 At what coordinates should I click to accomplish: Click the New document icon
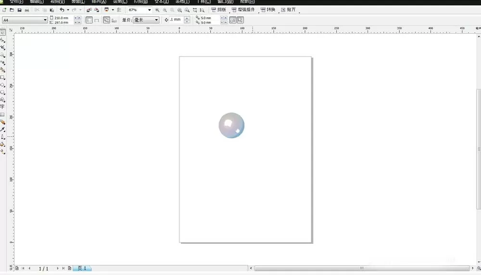tap(4, 10)
